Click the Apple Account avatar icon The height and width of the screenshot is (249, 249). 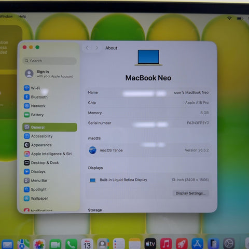29,74
